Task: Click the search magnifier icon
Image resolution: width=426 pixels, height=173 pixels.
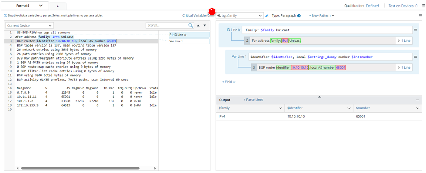Action: pyautogui.click(x=191, y=25)
